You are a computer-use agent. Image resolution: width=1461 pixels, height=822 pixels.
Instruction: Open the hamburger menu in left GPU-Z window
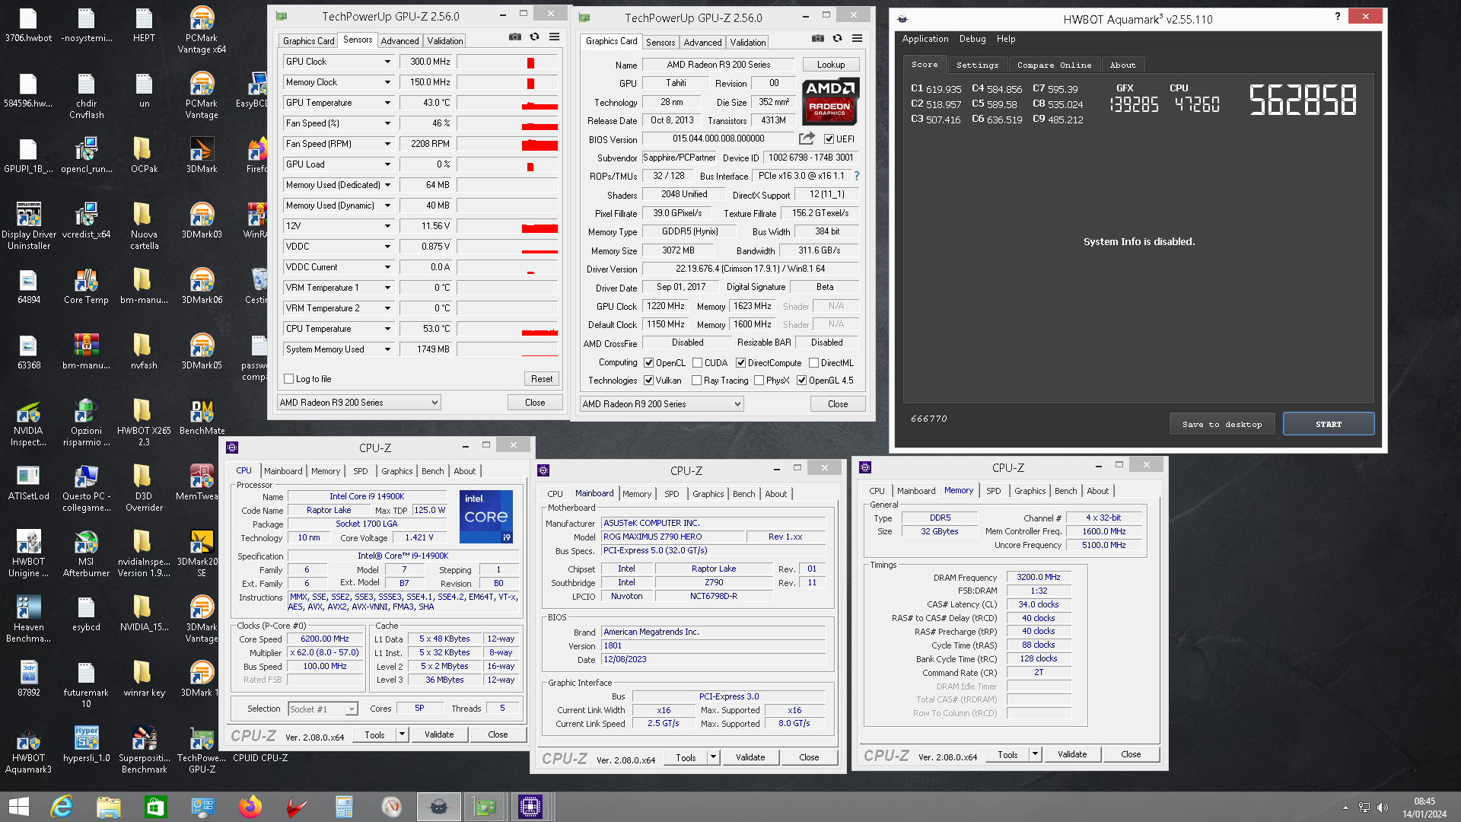point(555,37)
